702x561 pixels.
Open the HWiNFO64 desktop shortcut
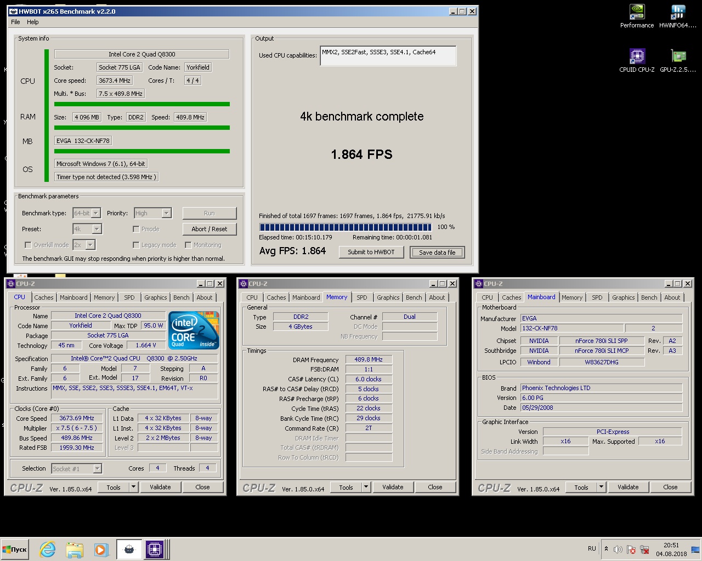click(x=678, y=16)
